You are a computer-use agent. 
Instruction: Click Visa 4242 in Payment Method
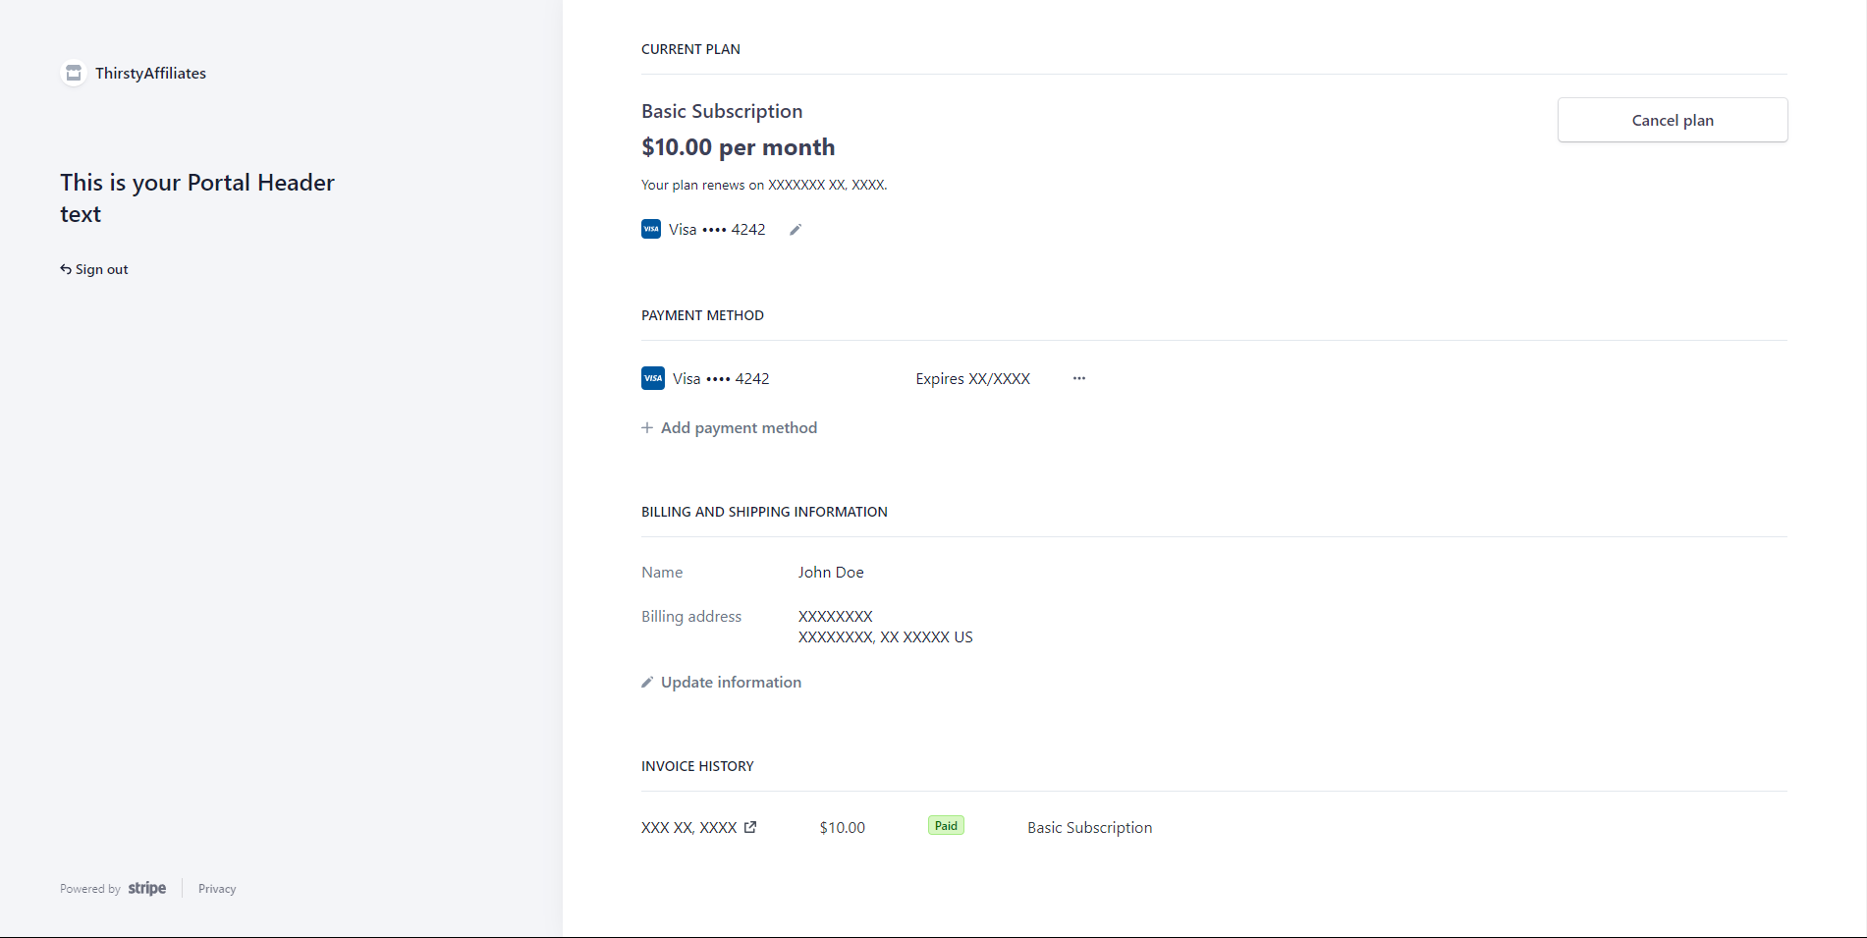click(721, 379)
